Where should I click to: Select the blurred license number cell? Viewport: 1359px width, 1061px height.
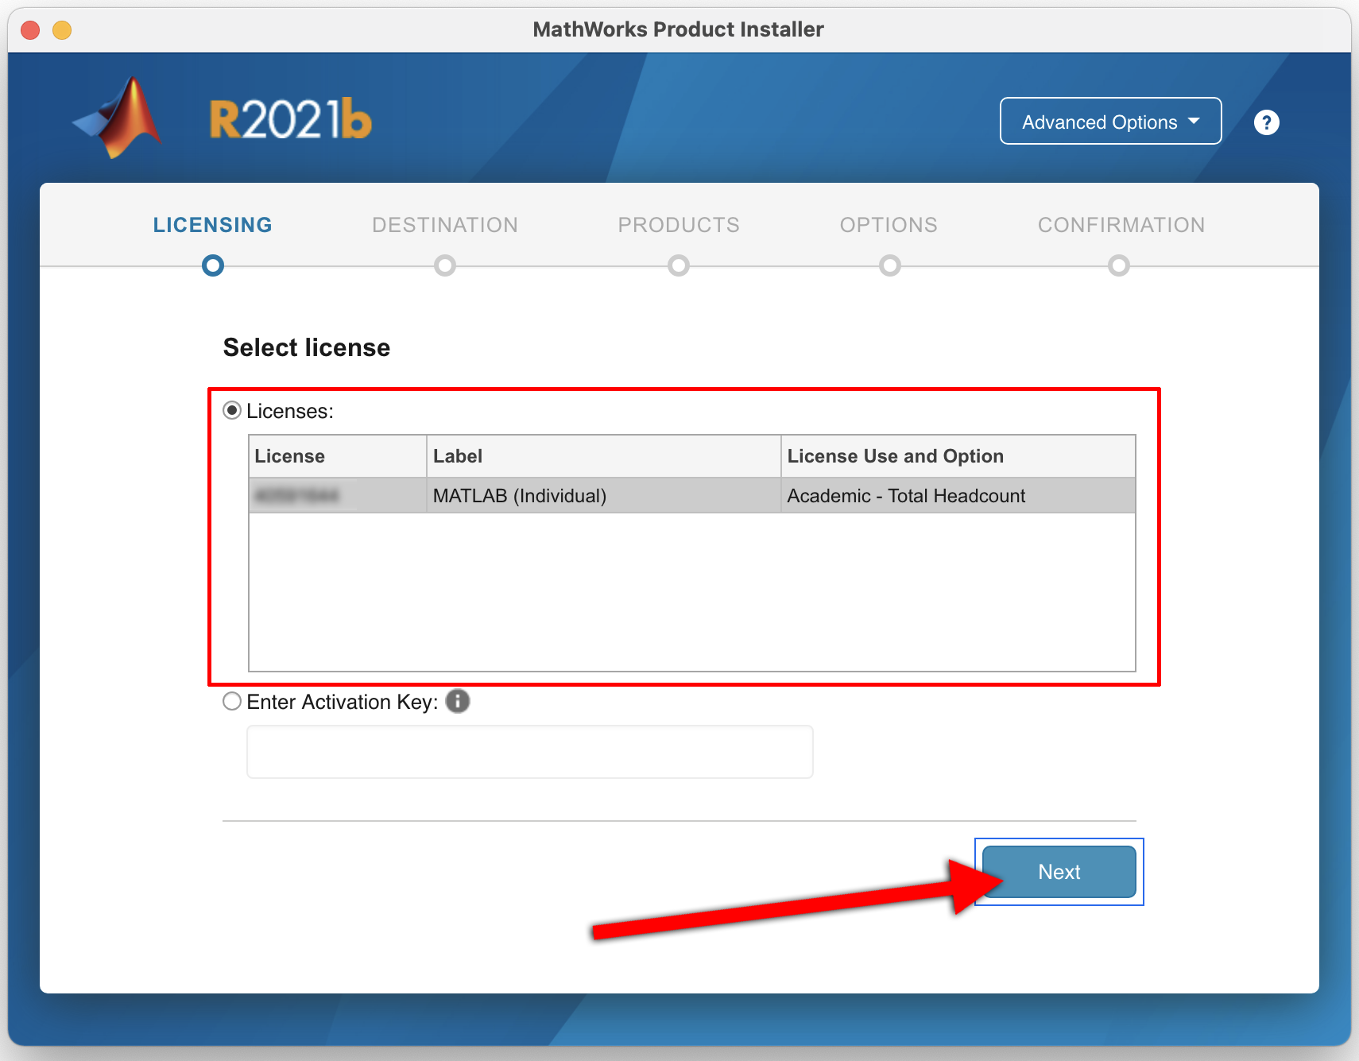coord(338,495)
